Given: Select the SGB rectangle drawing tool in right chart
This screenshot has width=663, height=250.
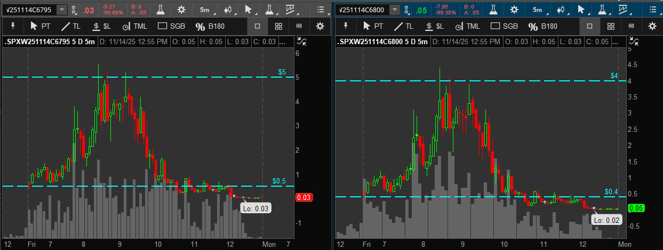Looking at the screenshot, I should pyautogui.click(x=504, y=26).
